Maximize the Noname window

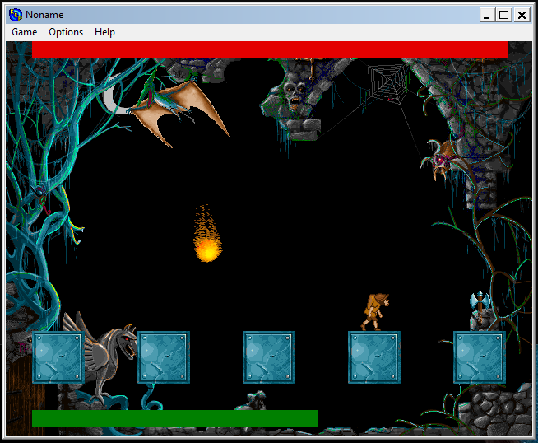click(503, 14)
